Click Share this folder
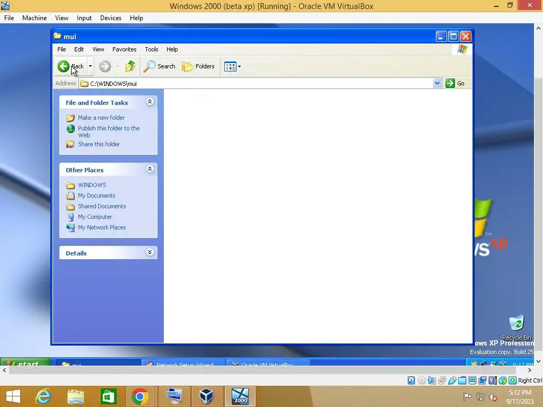The image size is (543, 407). pos(99,144)
